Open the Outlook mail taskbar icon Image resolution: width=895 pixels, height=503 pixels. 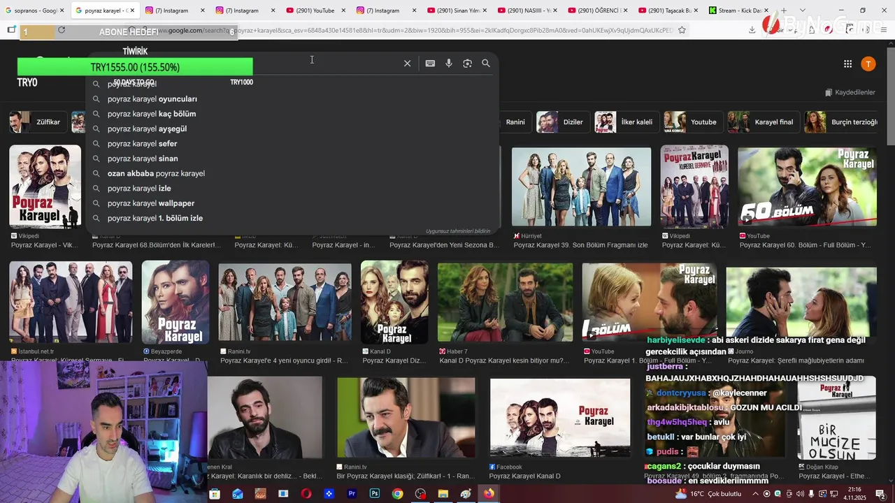tap(238, 494)
